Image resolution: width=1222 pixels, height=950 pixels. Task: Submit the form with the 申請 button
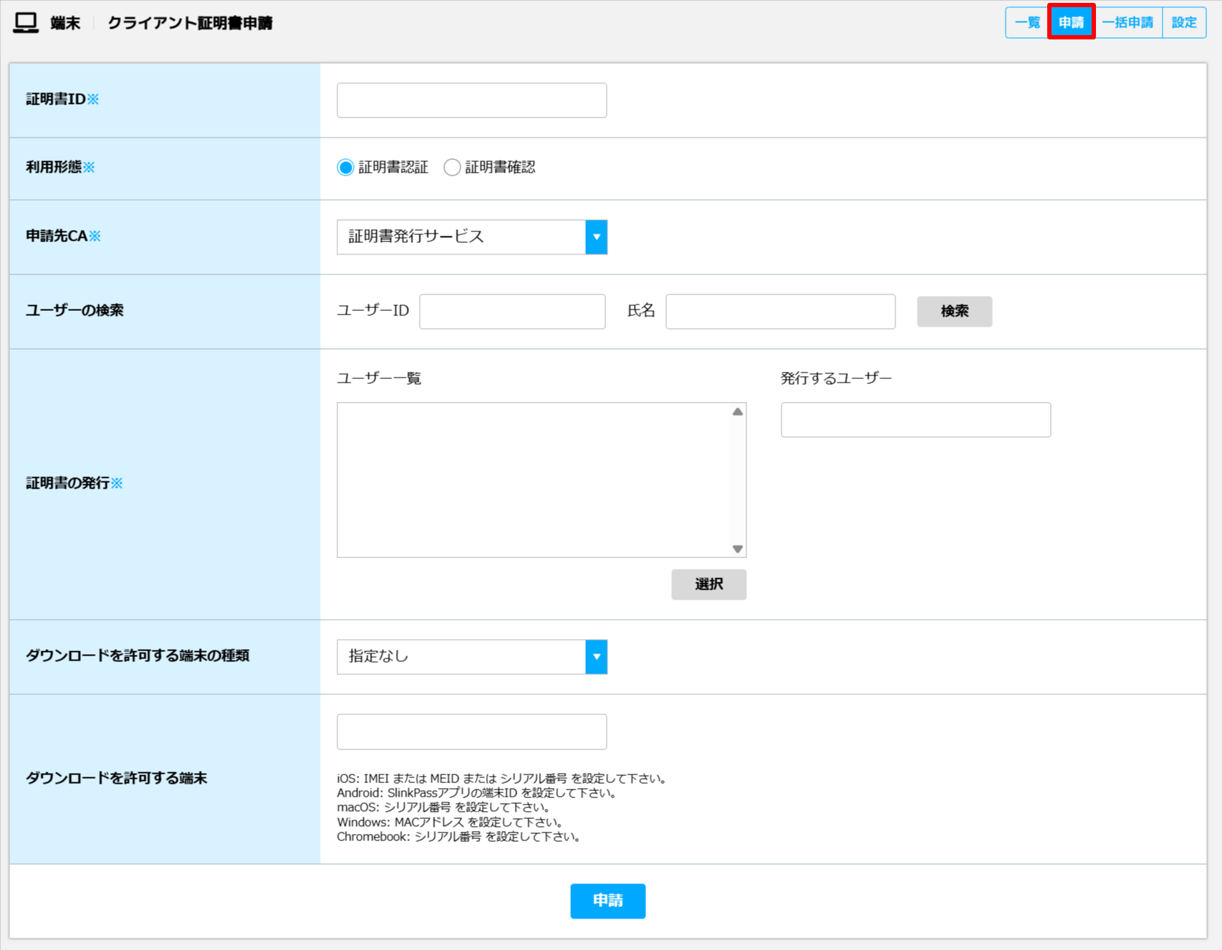pos(607,901)
